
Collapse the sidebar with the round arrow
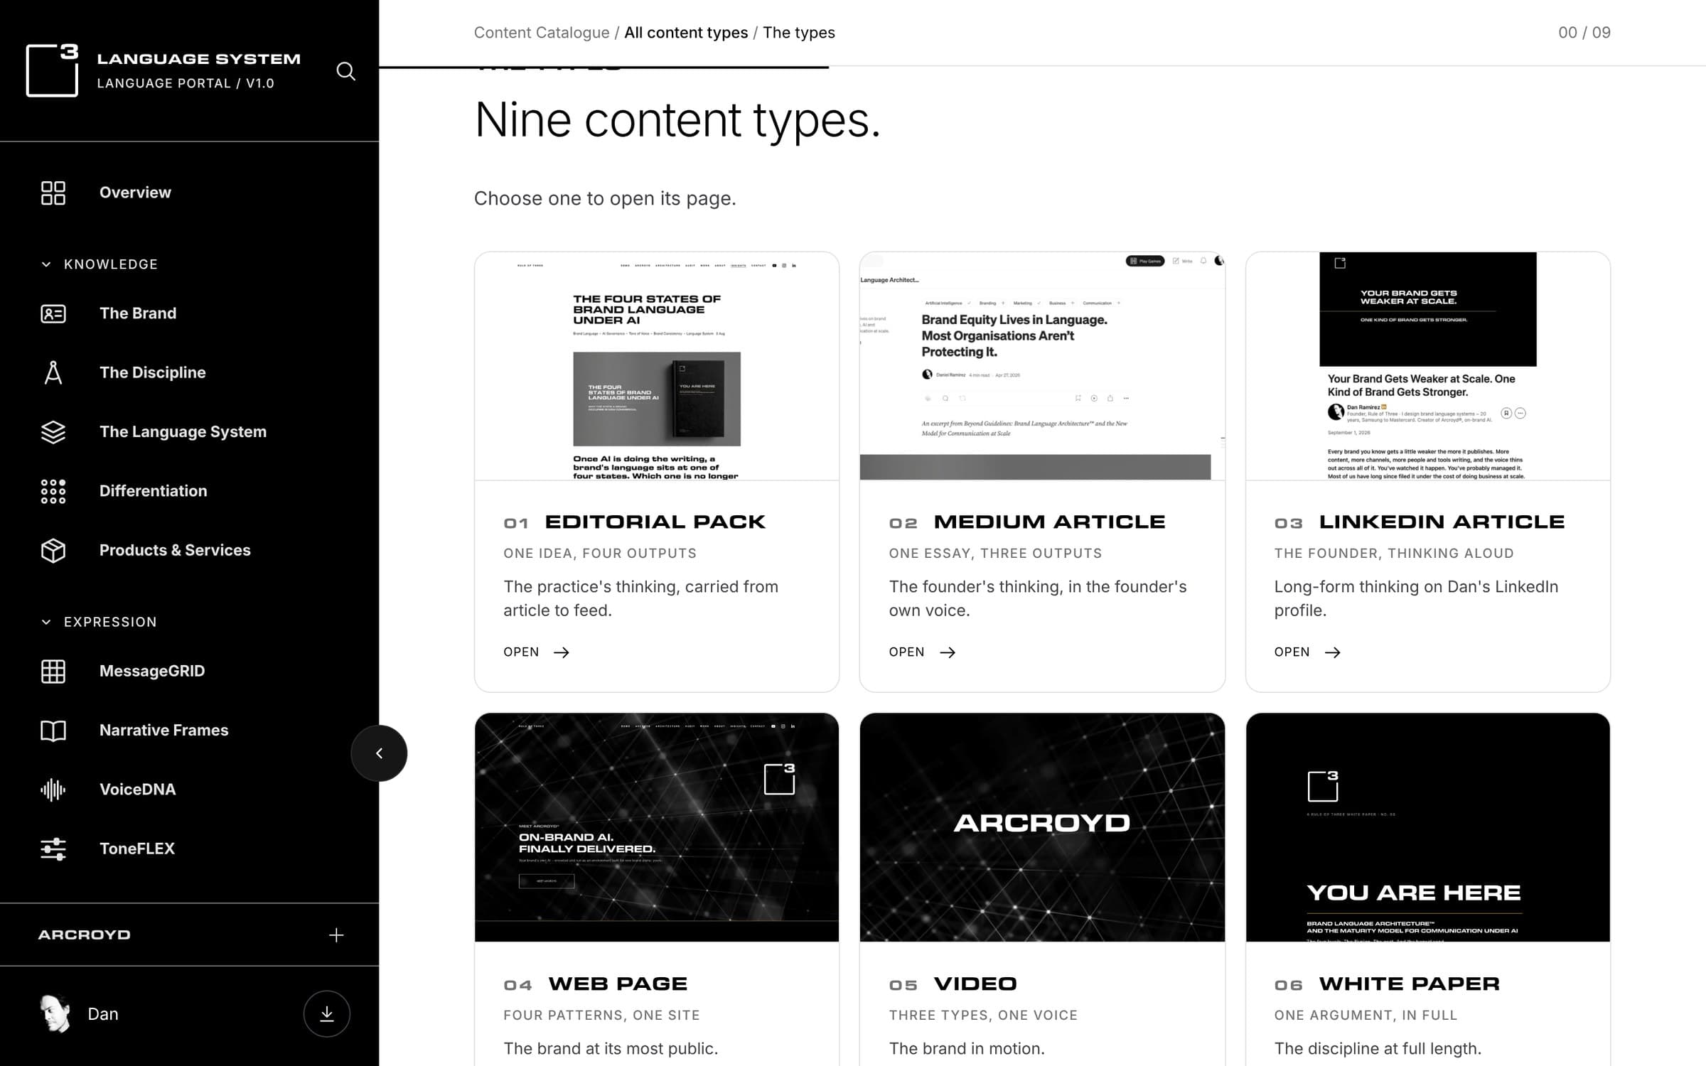(379, 753)
